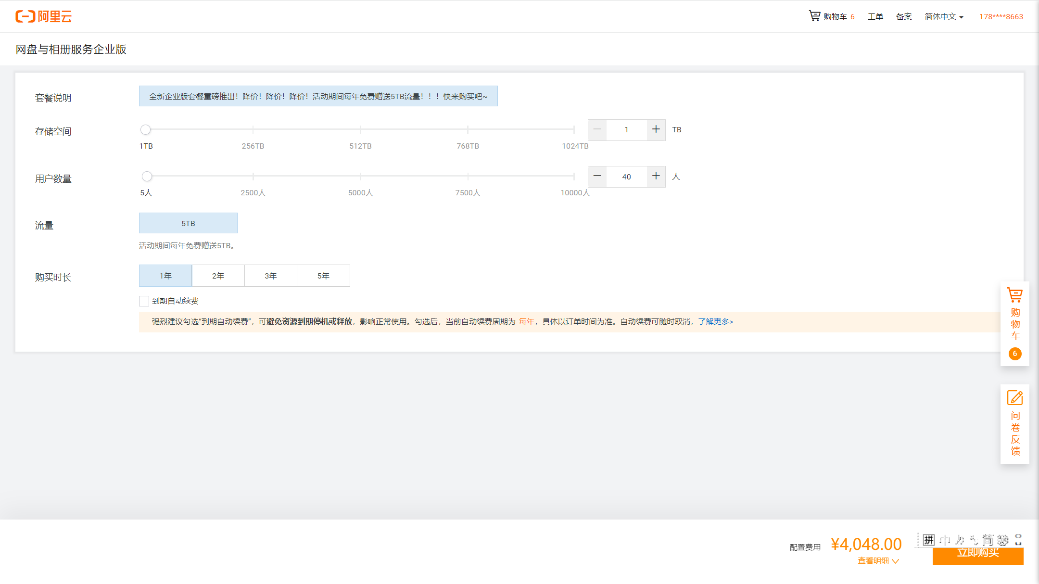Expand 查看明细 price details
This screenshot has width=1039, height=584.
click(878, 561)
